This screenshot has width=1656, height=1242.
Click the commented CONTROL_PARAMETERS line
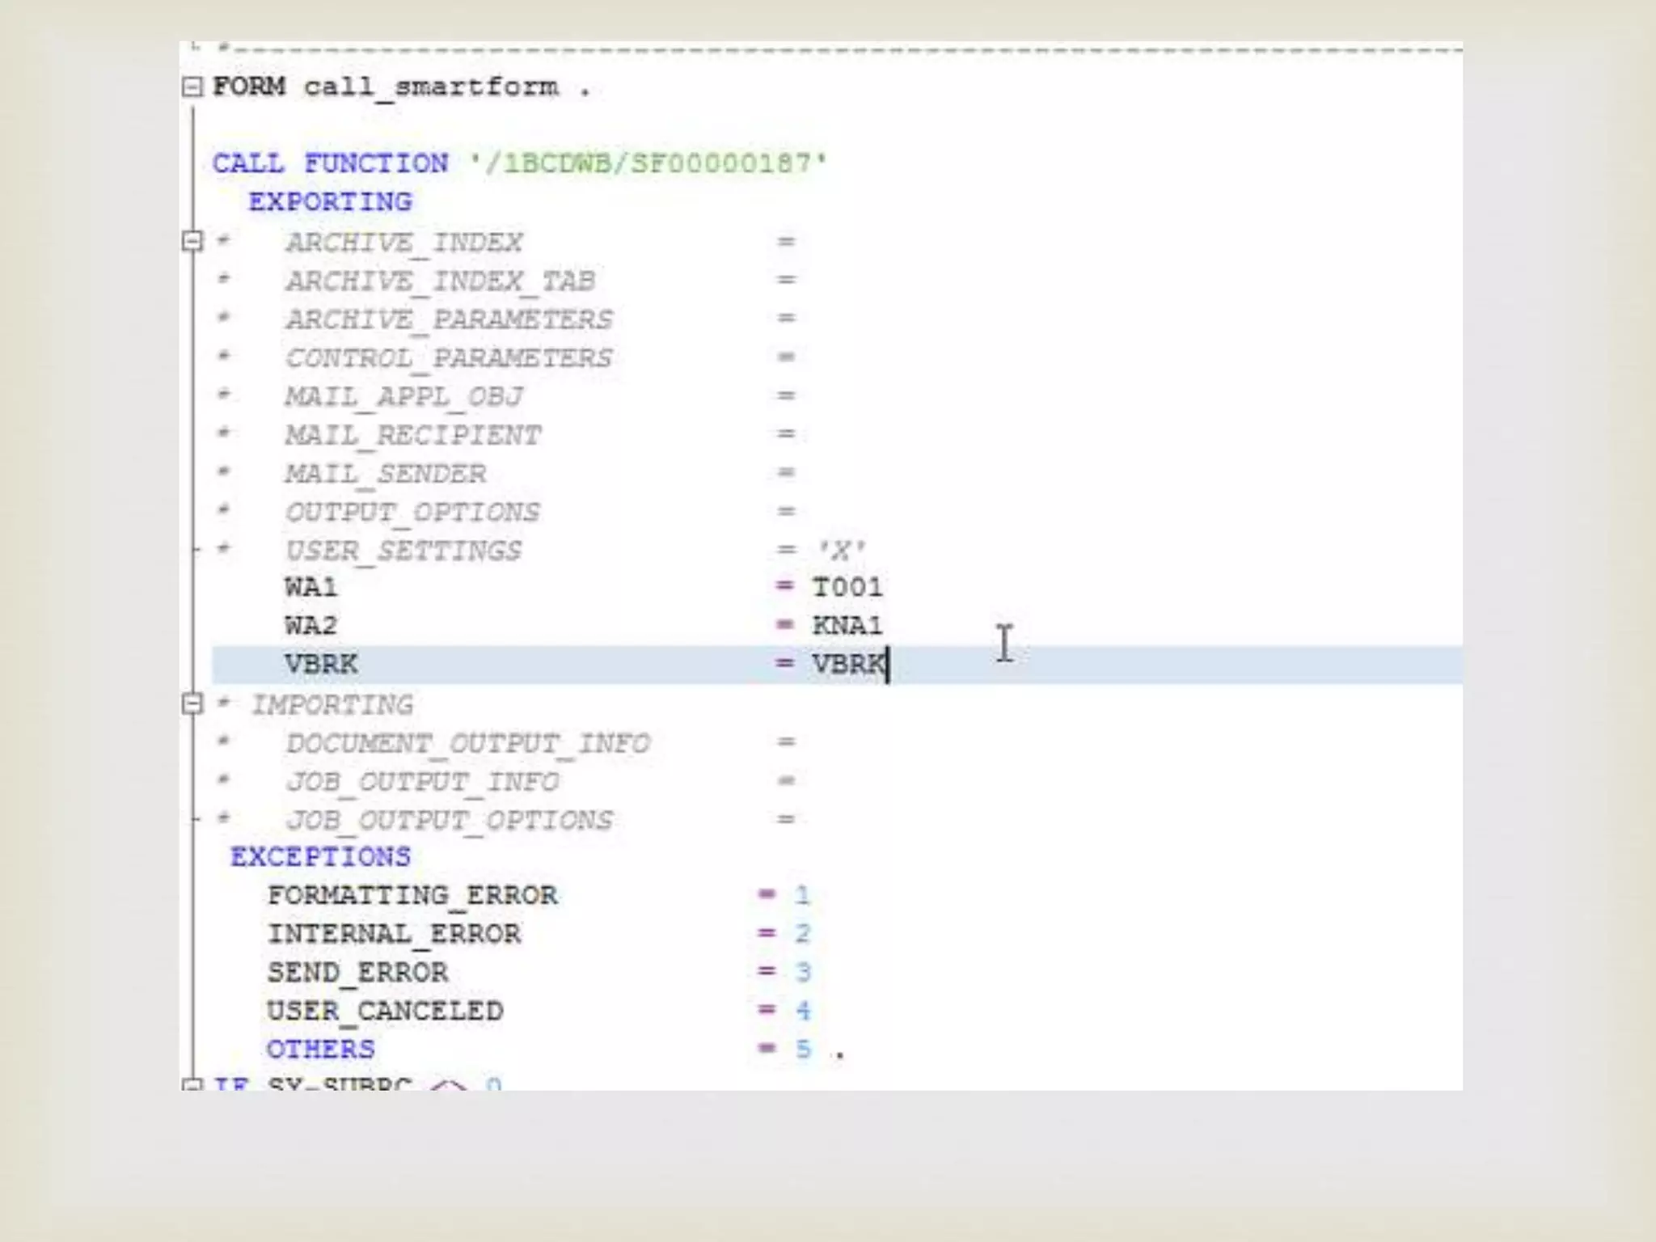(448, 358)
